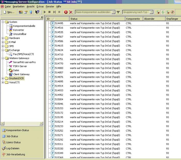
Task: Click the context help arrow-question icon
Action: (x=37, y=12)
